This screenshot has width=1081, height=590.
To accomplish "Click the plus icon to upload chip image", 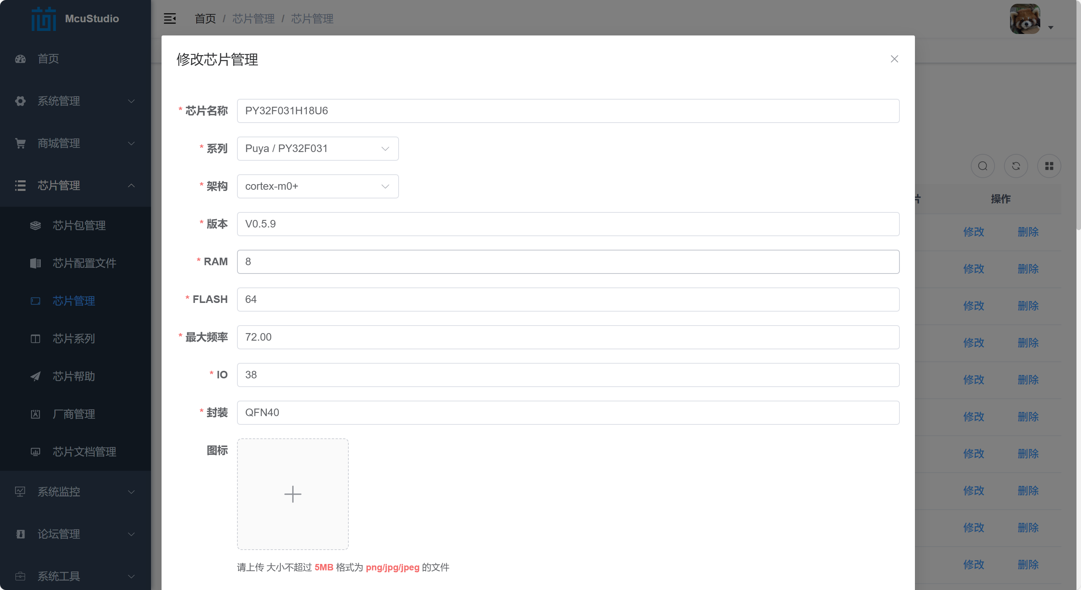I will pos(293,494).
